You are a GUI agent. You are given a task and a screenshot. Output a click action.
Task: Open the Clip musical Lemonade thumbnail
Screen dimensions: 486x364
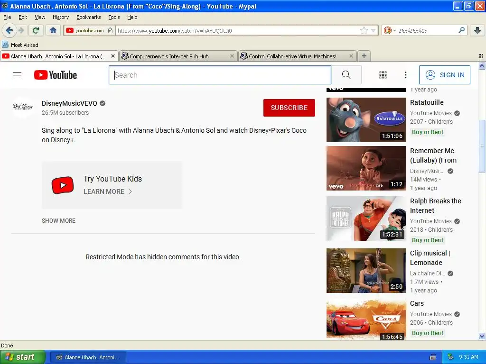click(366, 271)
